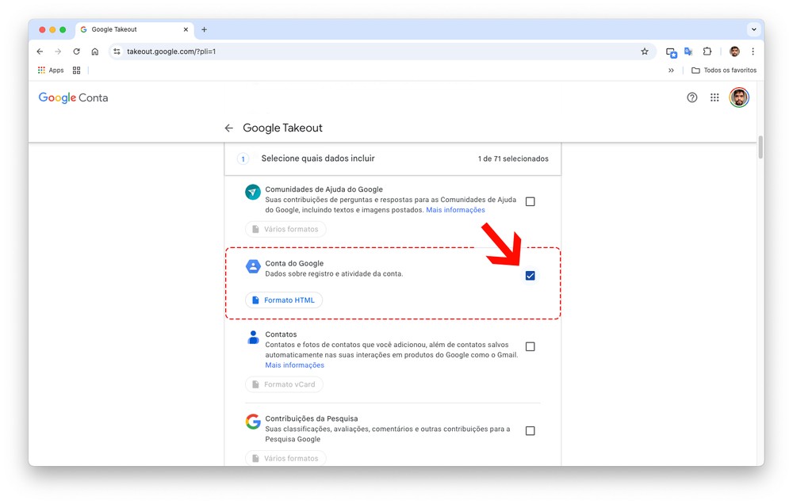Tick the Contribuições da Pesquisa checkbox
This screenshot has height=504, width=793.
click(x=531, y=431)
